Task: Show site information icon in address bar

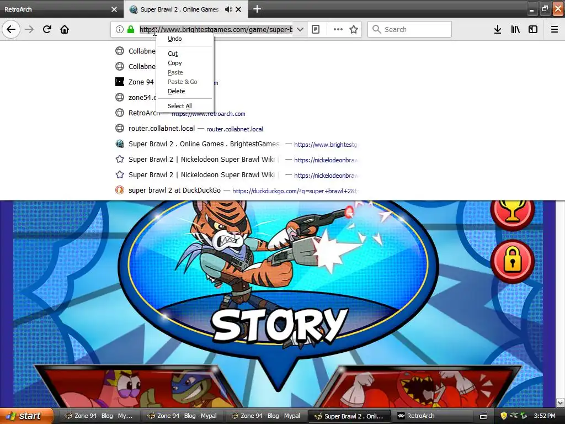Action: point(119,29)
